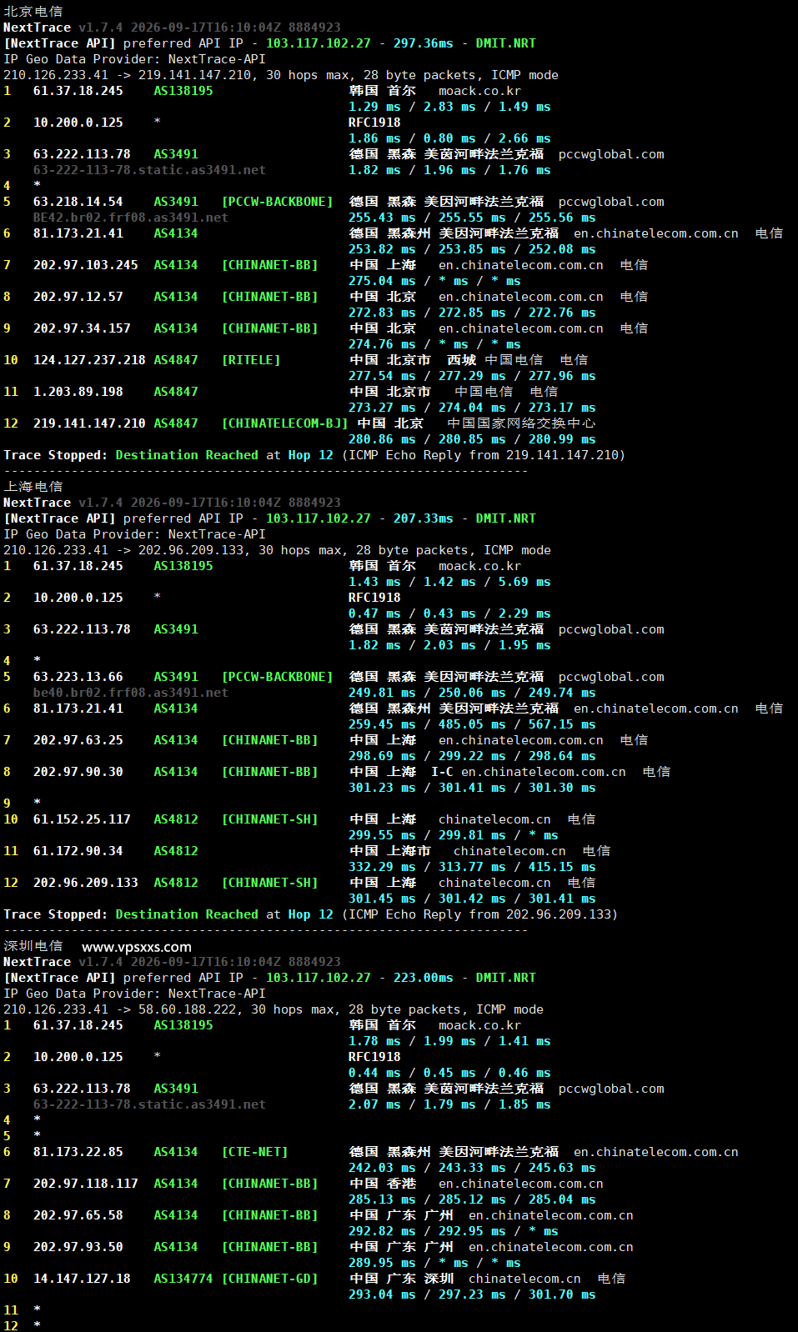This screenshot has height=1332, width=798.
Task: Select the API latency value 207.33ms
Action: [424, 518]
